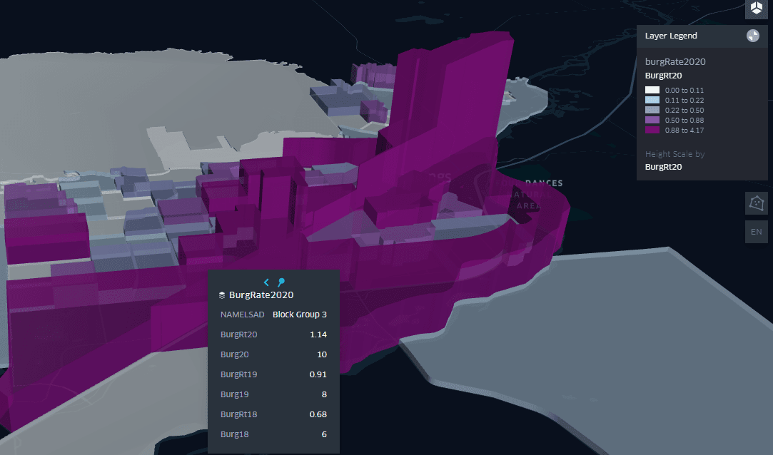Toggle the 3D map view cube icon

pos(756,9)
